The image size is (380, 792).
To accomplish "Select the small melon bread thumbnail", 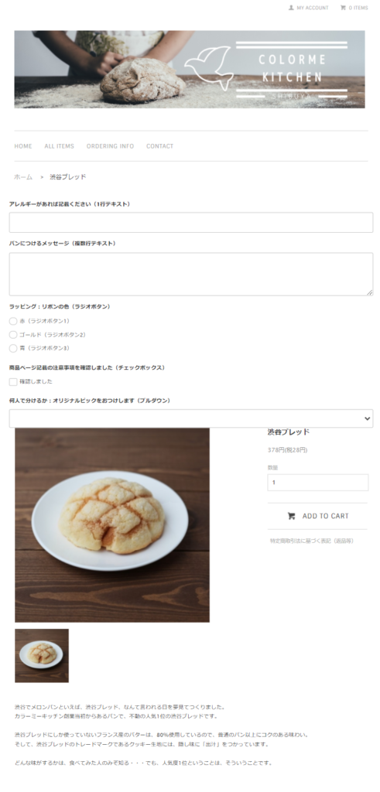I will point(42,656).
